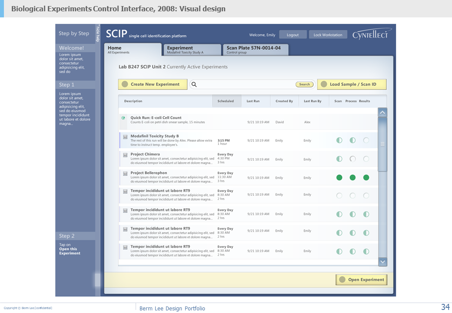Click the Process column header
The height and width of the screenshot is (313, 452).
click(351, 101)
